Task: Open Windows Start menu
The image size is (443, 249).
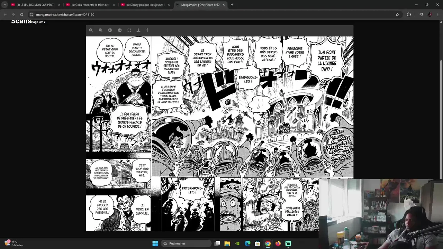Action: pos(155,243)
